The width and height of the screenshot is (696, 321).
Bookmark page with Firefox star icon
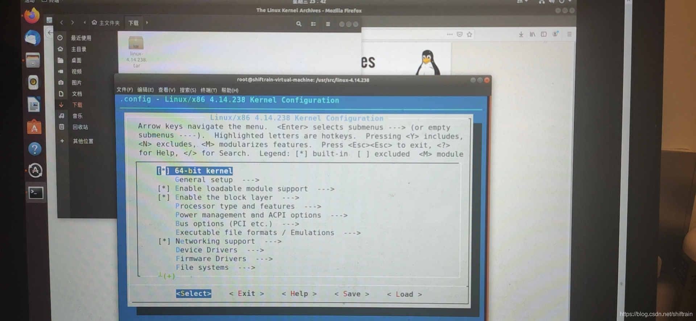pos(469,34)
